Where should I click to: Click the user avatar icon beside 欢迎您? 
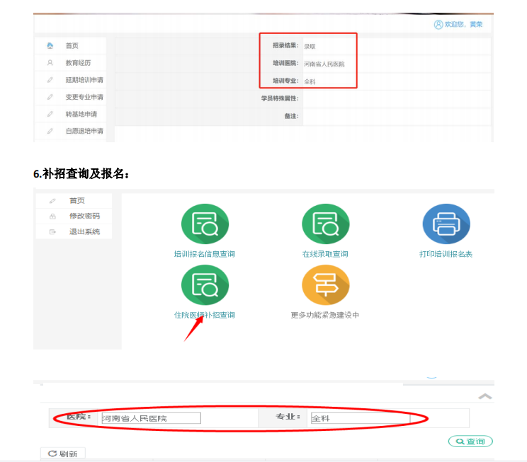tap(438, 25)
